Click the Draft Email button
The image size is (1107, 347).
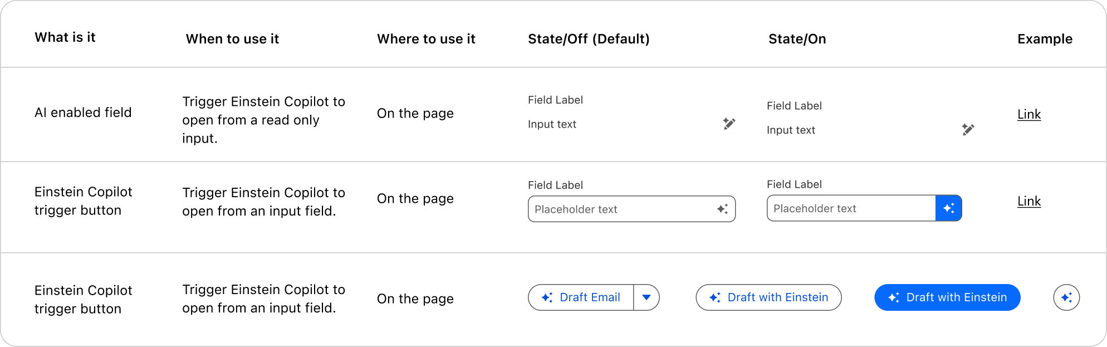tap(581, 297)
